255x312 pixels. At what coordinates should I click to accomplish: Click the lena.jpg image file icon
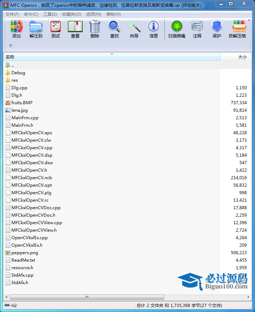tap(8, 110)
